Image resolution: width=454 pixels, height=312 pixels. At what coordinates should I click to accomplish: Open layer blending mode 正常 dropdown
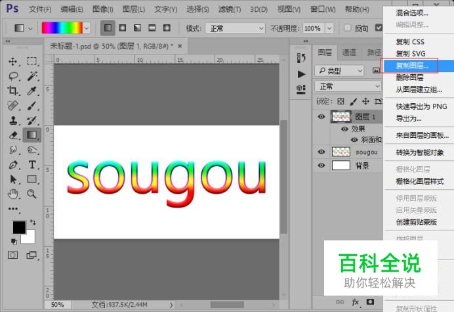pyautogui.click(x=348, y=87)
